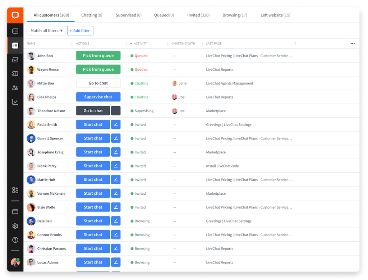Click the agent profile avatar in sidebar
The image size is (368, 280).
pyautogui.click(x=15, y=262)
